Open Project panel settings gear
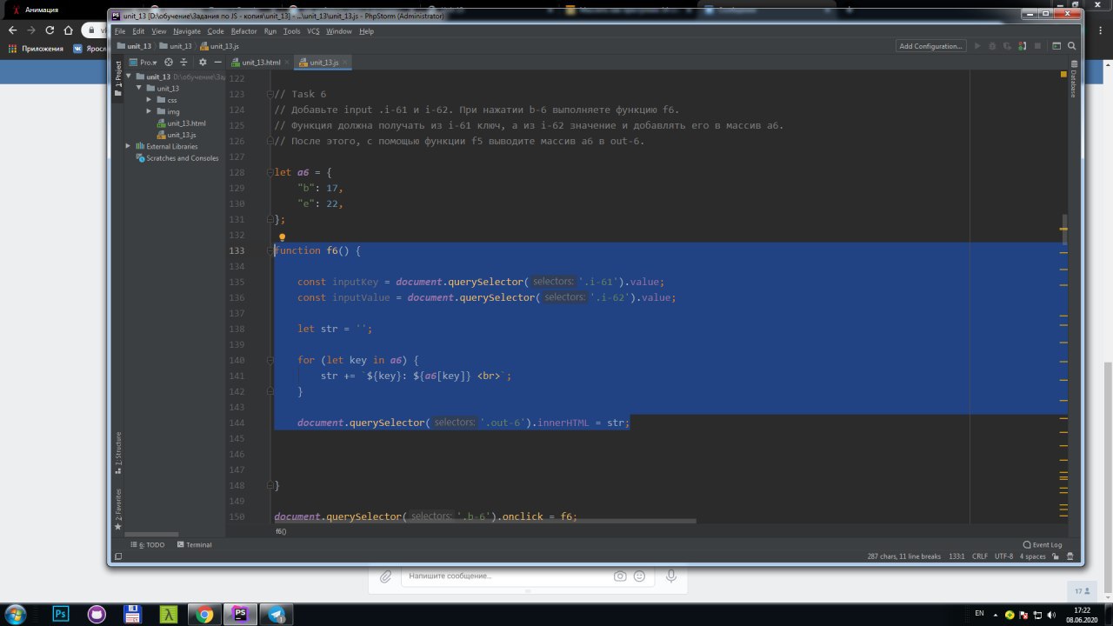Image resolution: width=1113 pixels, height=626 pixels. [x=203, y=63]
